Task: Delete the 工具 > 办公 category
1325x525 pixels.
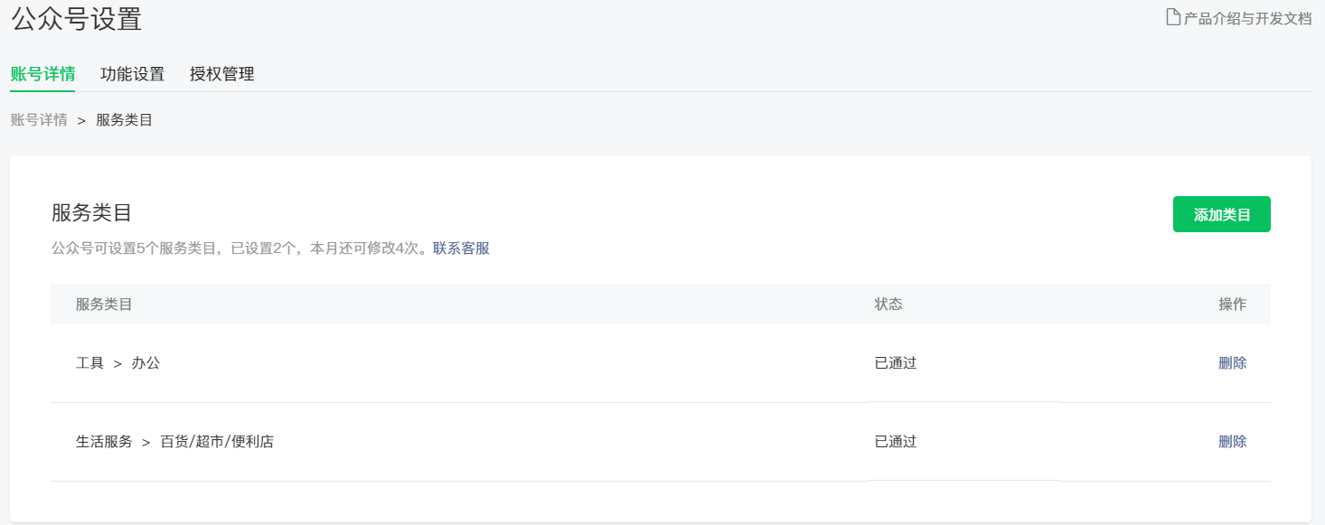Action: pos(1233,363)
